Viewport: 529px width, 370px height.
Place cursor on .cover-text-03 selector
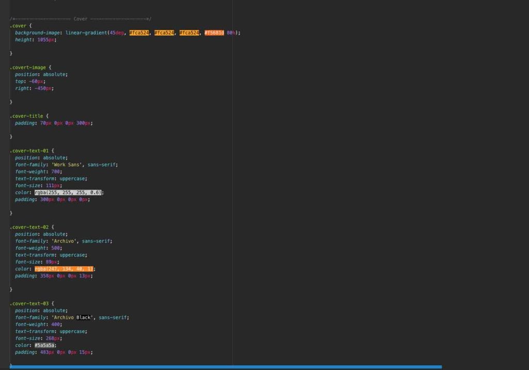pyautogui.click(x=29, y=303)
